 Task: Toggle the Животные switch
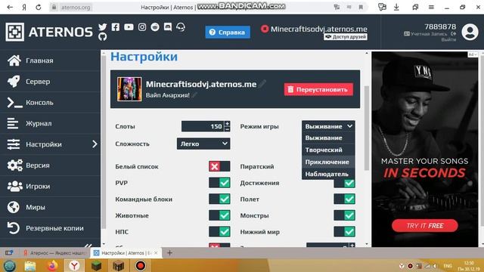(x=219, y=215)
